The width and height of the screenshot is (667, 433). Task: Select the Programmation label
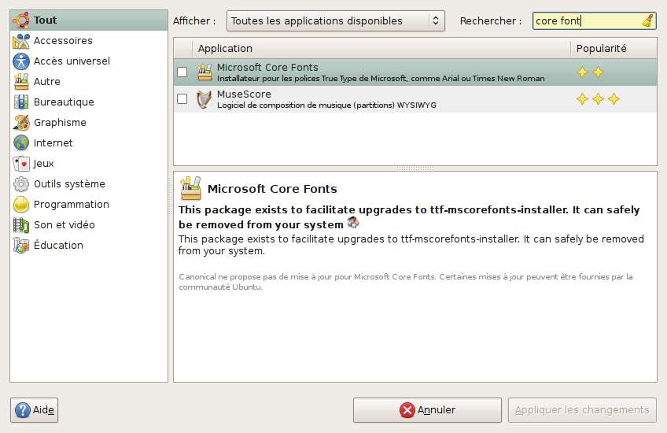point(72,205)
